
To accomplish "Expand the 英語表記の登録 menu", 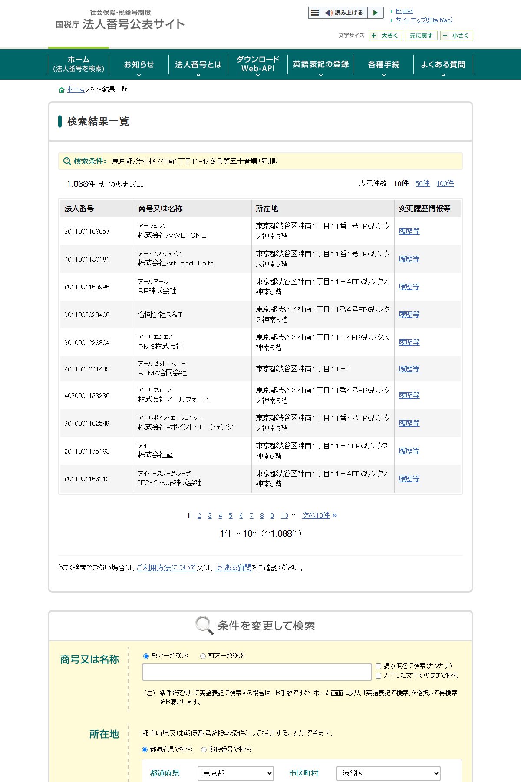I will [321, 64].
